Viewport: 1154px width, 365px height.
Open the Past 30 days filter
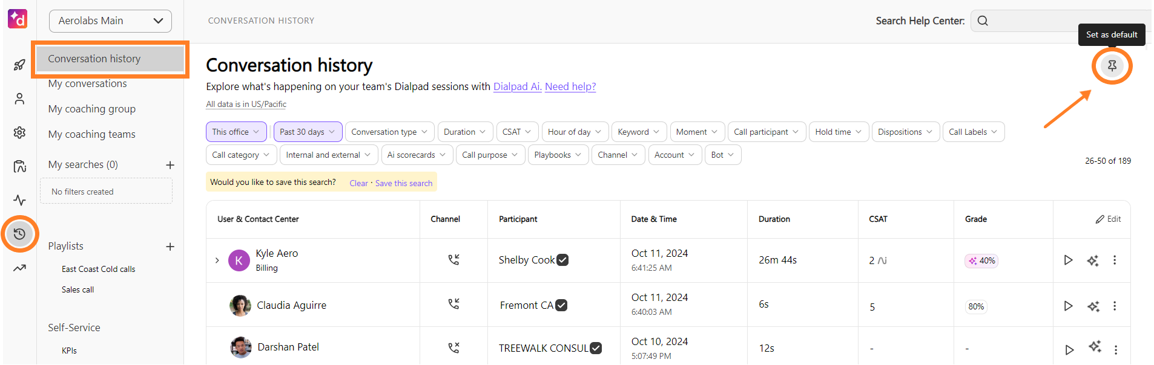[308, 132]
